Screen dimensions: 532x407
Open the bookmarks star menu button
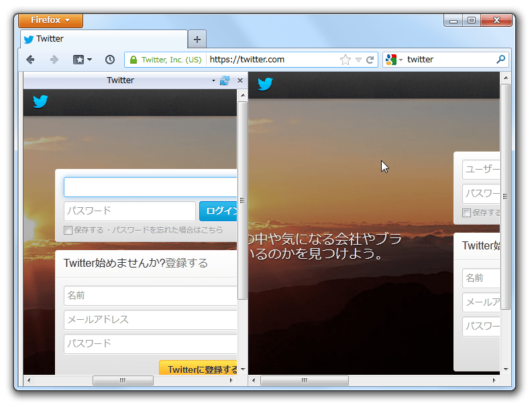click(x=78, y=60)
